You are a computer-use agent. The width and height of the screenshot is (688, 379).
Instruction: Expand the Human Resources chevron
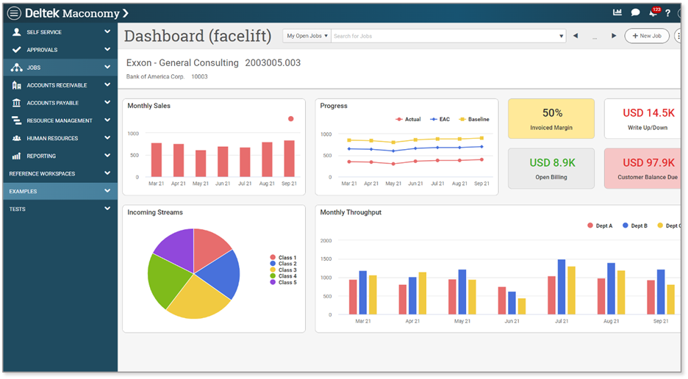[x=107, y=138]
